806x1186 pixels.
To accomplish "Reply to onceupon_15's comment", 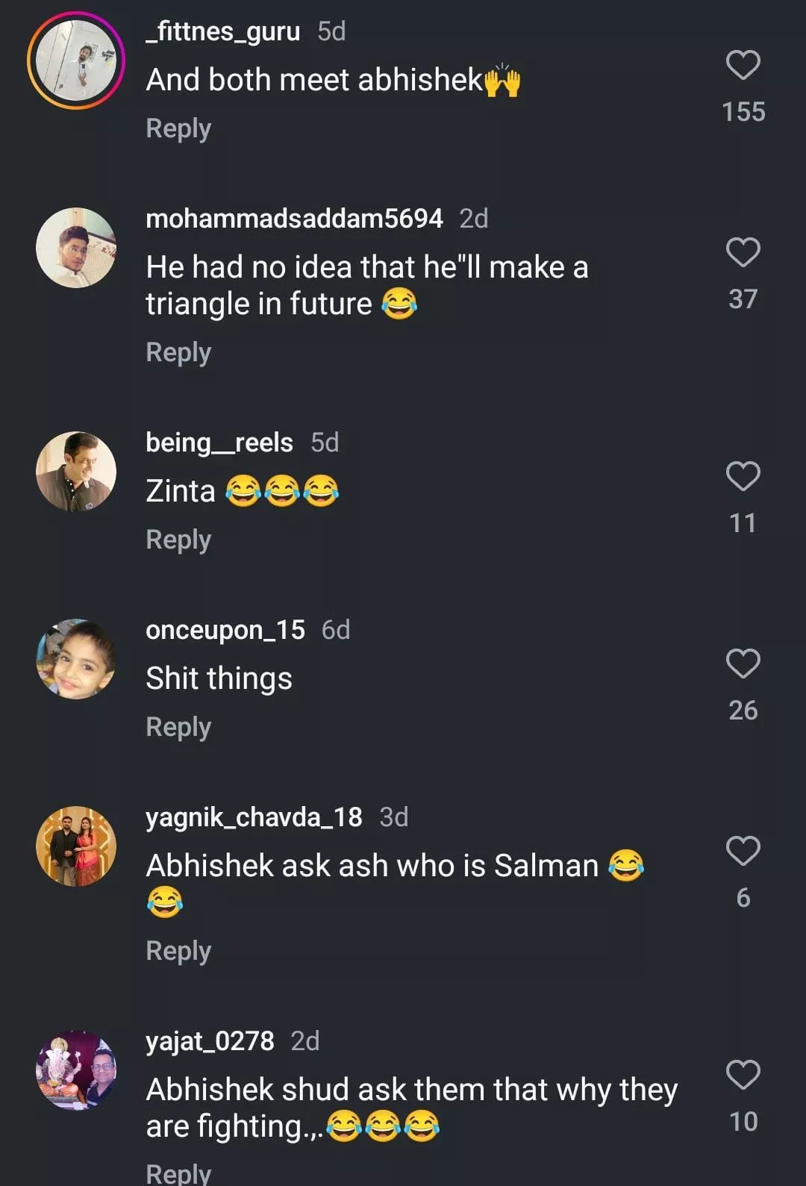I will click(178, 727).
